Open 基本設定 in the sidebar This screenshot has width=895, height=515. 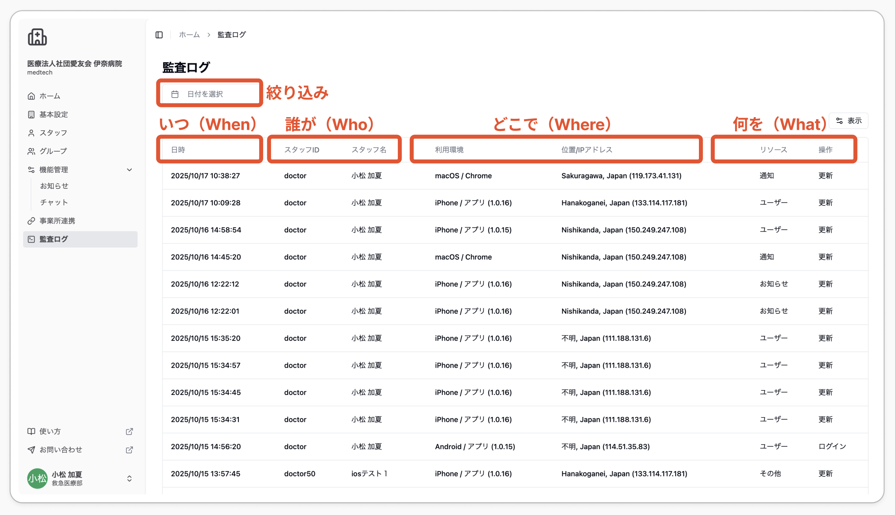(81, 114)
